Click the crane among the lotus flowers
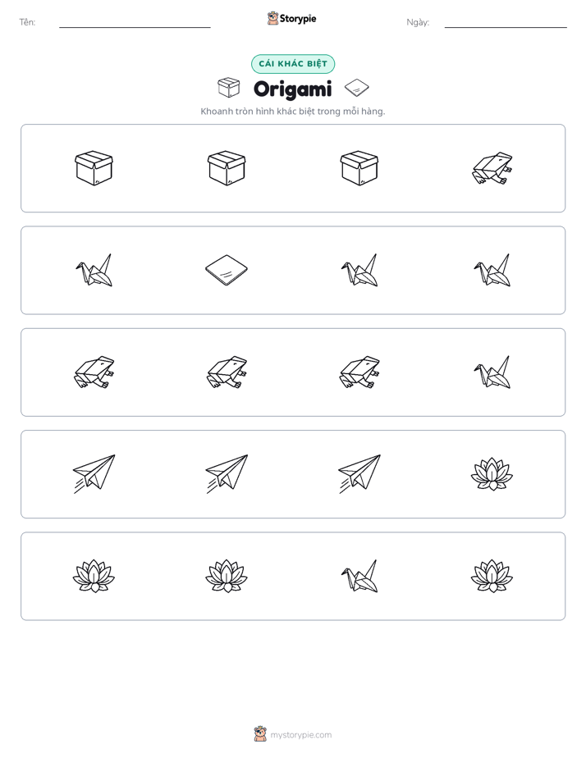This screenshot has width=586, height=758. point(359,576)
